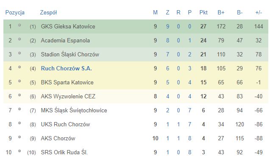This screenshot has width=270, height=167.
Task: Open the 9 wins link for GKS Gieksa Katowice
Action: coord(167,26)
